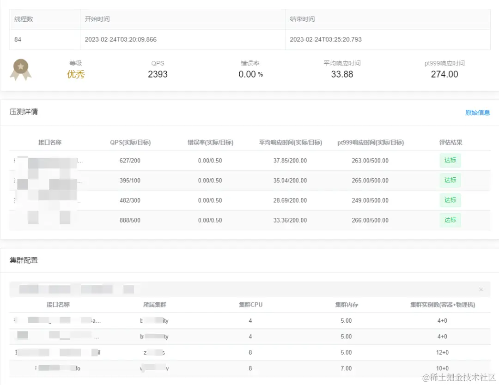Image resolution: width=499 pixels, height=385 pixels.
Task: Select end time 2023-02-24T03:25:20.793
Action: click(x=326, y=39)
